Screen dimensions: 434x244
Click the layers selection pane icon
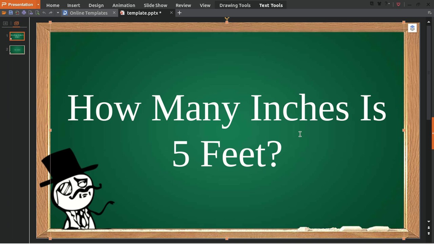pyautogui.click(x=412, y=28)
